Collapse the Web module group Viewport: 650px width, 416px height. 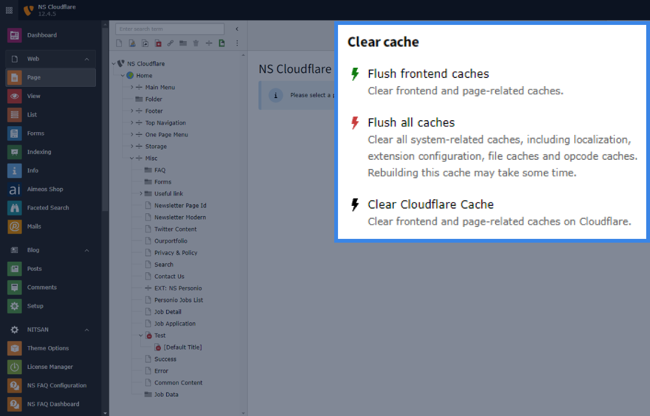point(87,59)
